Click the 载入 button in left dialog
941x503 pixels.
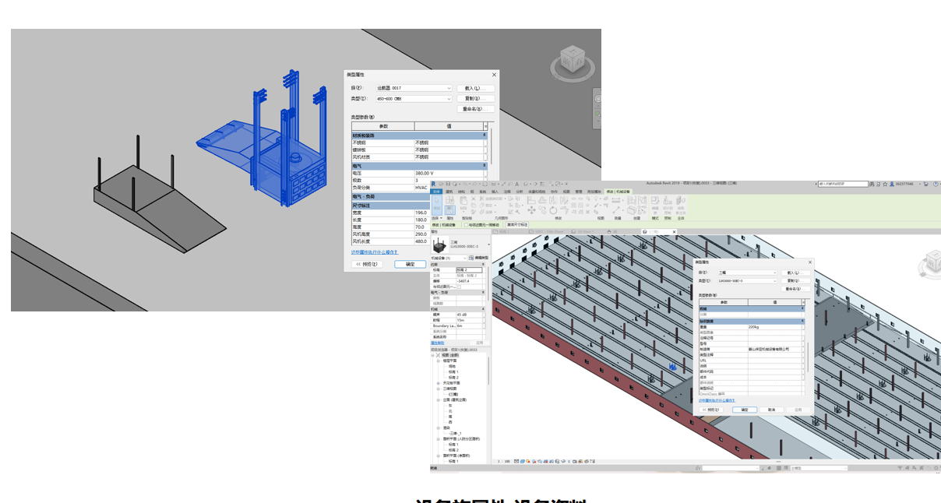(x=475, y=88)
